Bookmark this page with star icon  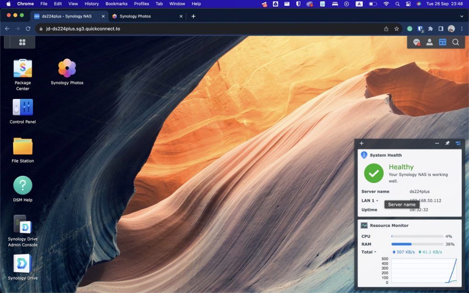(x=396, y=29)
